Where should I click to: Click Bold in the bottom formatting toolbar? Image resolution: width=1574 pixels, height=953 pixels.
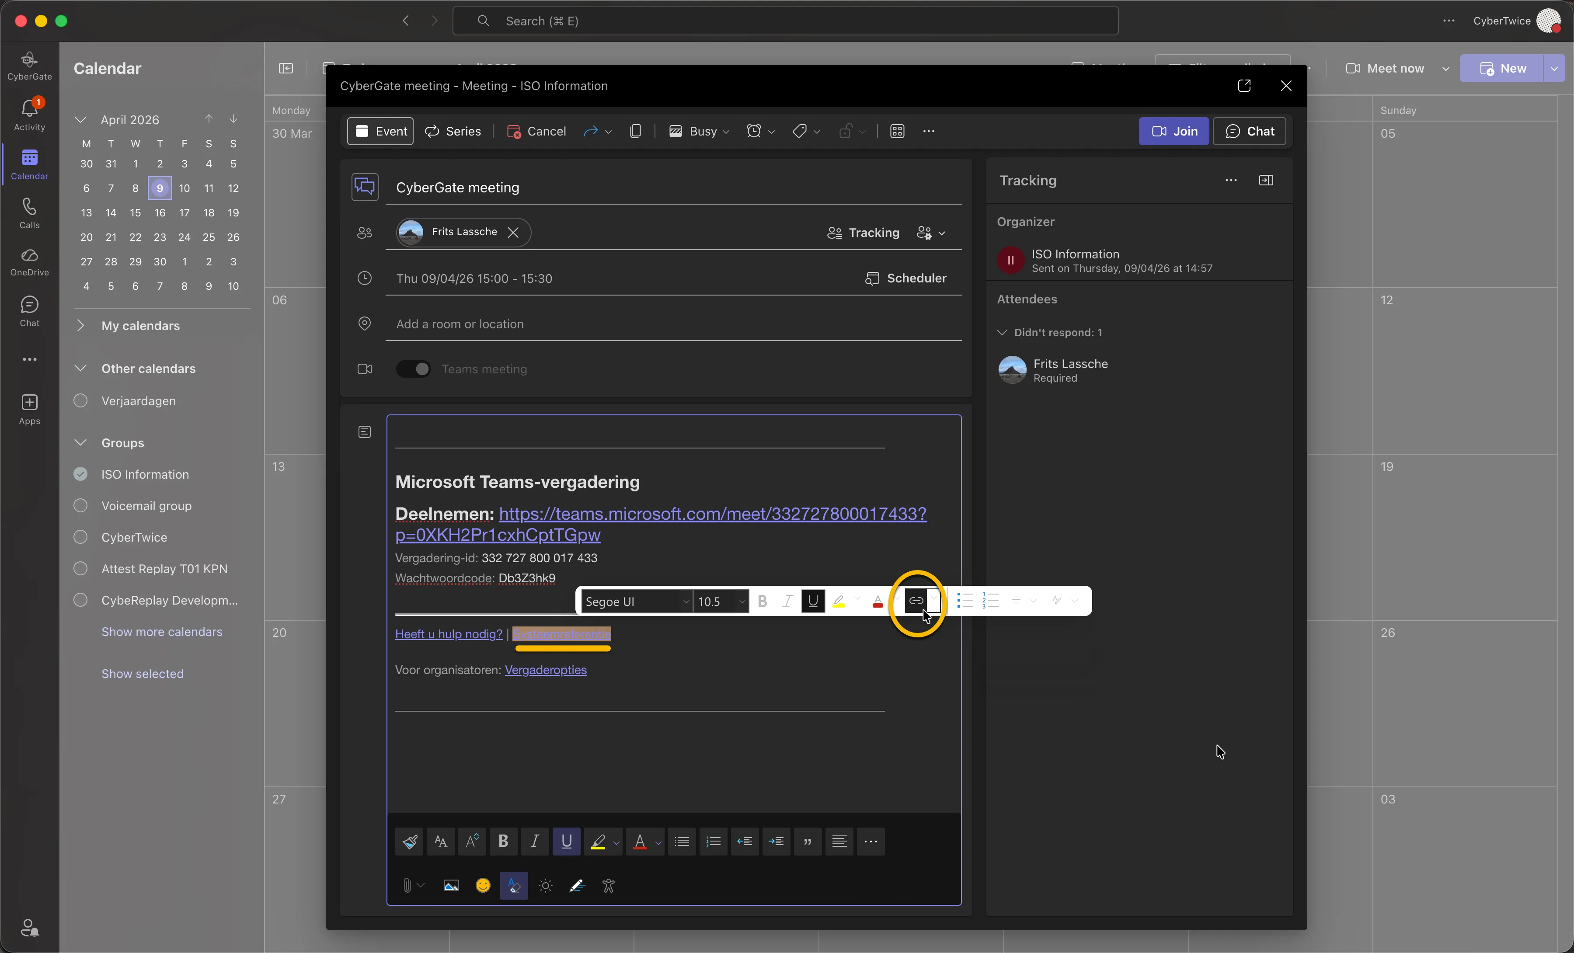click(503, 841)
